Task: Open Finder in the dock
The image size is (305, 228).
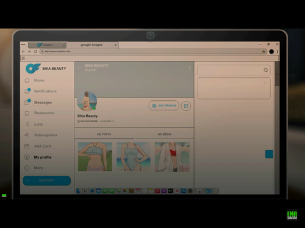Action: [x=79, y=191]
